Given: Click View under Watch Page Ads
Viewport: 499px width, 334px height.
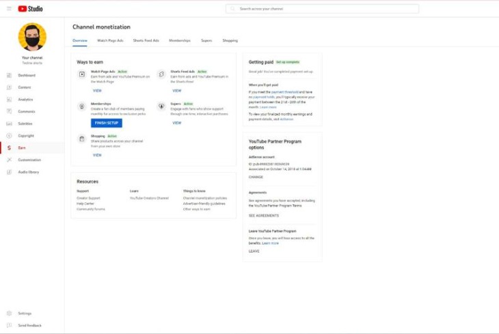Looking at the screenshot, I should (97, 91).
